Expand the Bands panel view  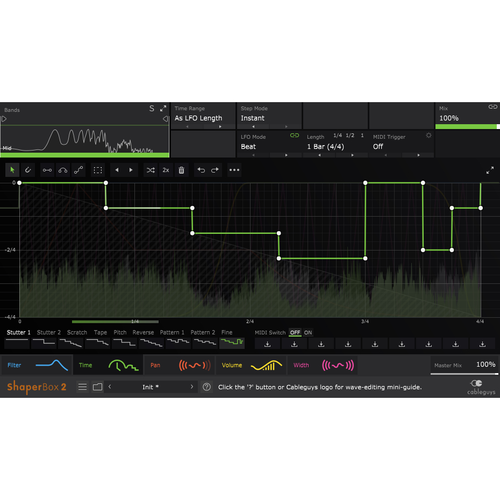tap(163, 109)
